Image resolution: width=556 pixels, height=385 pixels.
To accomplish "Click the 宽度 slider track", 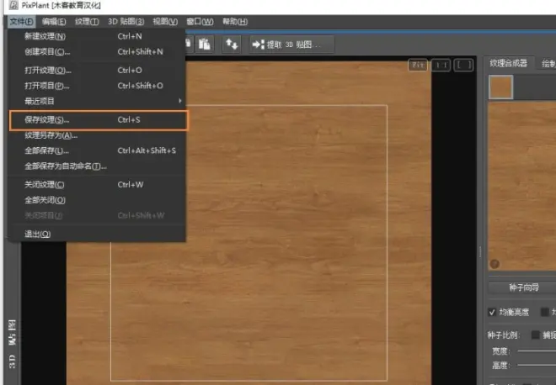I will tap(537, 351).
